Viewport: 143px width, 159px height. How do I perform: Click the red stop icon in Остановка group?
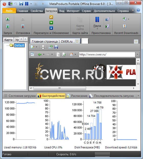[23, 26]
